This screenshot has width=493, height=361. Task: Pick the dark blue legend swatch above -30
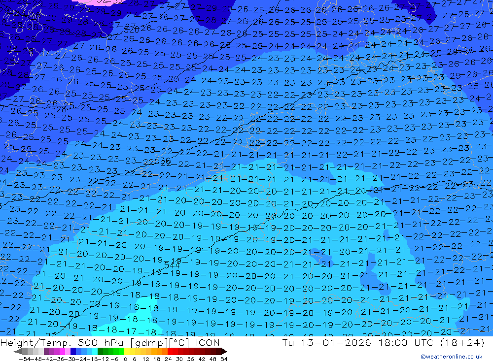(73, 351)
